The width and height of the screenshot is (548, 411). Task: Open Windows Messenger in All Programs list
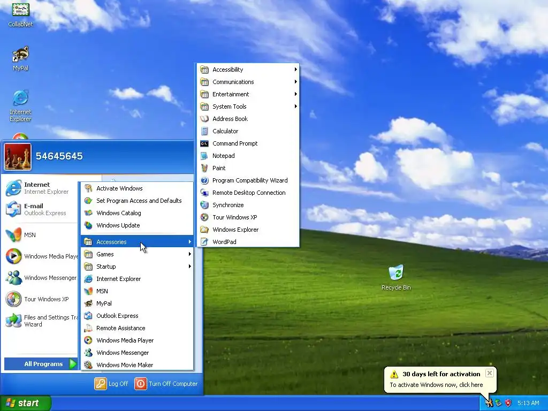coord(137,353)
